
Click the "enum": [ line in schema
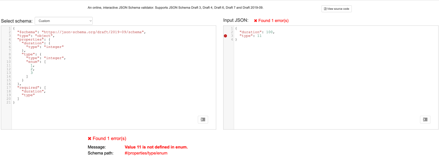36,62
